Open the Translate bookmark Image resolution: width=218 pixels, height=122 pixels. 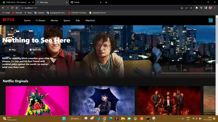click(39, 13)
